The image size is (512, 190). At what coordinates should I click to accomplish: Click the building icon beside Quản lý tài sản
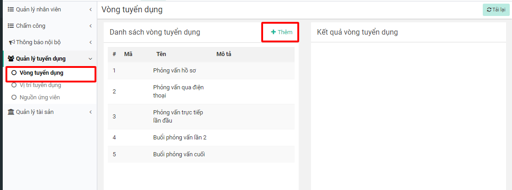coord(11,112)
